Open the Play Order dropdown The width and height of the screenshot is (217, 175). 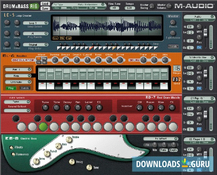[x=35, y=45]
